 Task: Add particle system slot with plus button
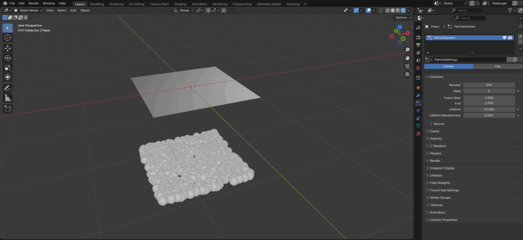pyautogui.click(x=520, y=36)
